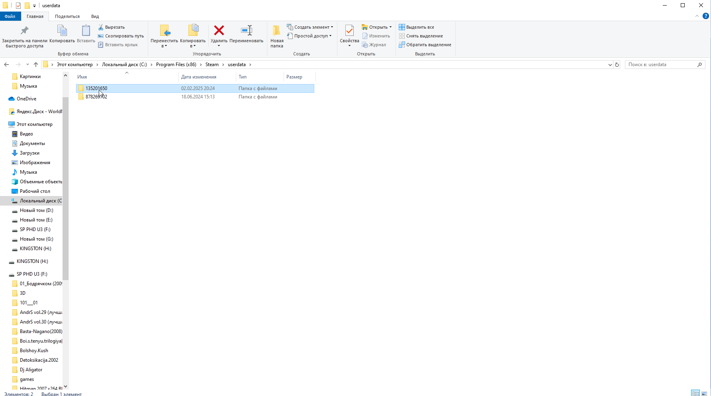711x396 pixels.
Task: Click Изменить in ribbon
Action: click(376, 36)
